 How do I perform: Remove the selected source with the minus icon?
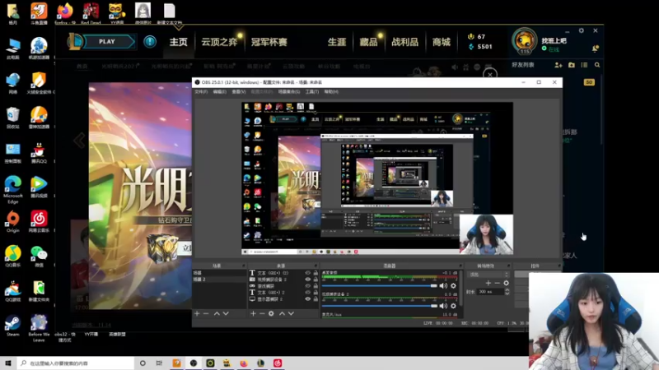[x=262, y=313]
